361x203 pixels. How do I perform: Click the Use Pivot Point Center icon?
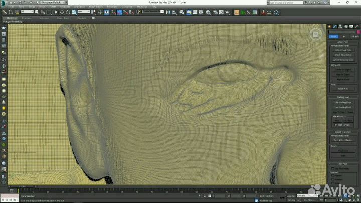[x=93, y=12]
